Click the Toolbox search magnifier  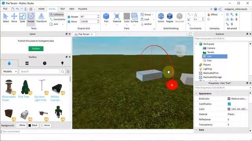62,71
